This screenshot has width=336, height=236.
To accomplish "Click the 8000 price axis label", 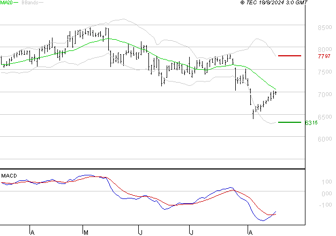I will [x=325, y=49].
